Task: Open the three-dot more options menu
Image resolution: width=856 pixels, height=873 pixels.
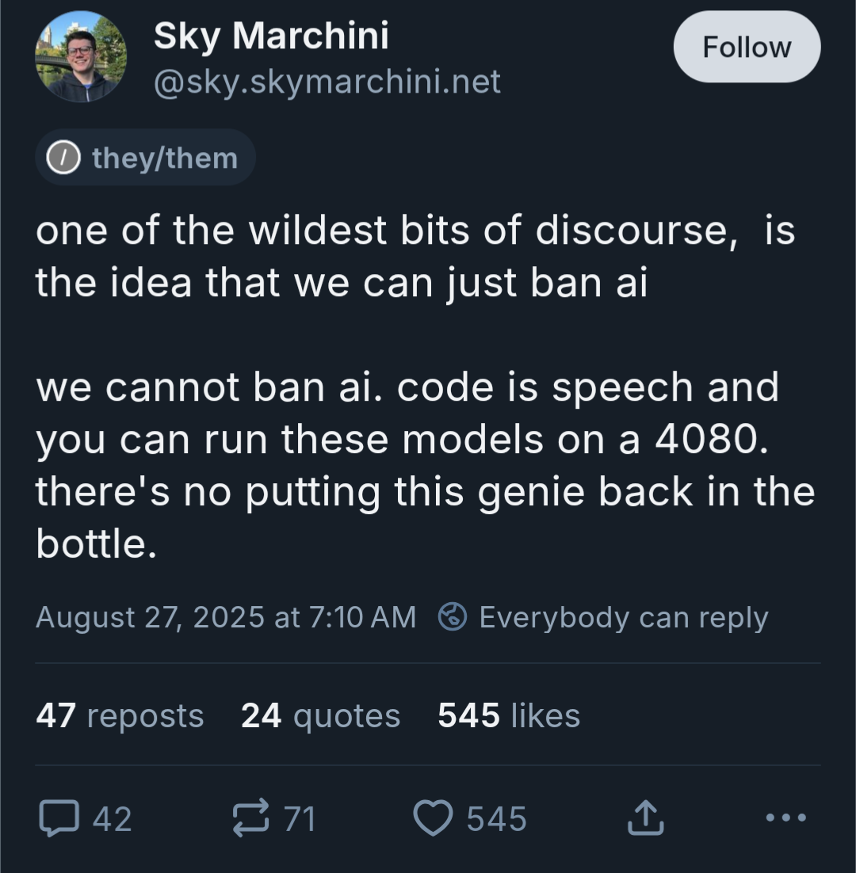Action: point(785,818)
